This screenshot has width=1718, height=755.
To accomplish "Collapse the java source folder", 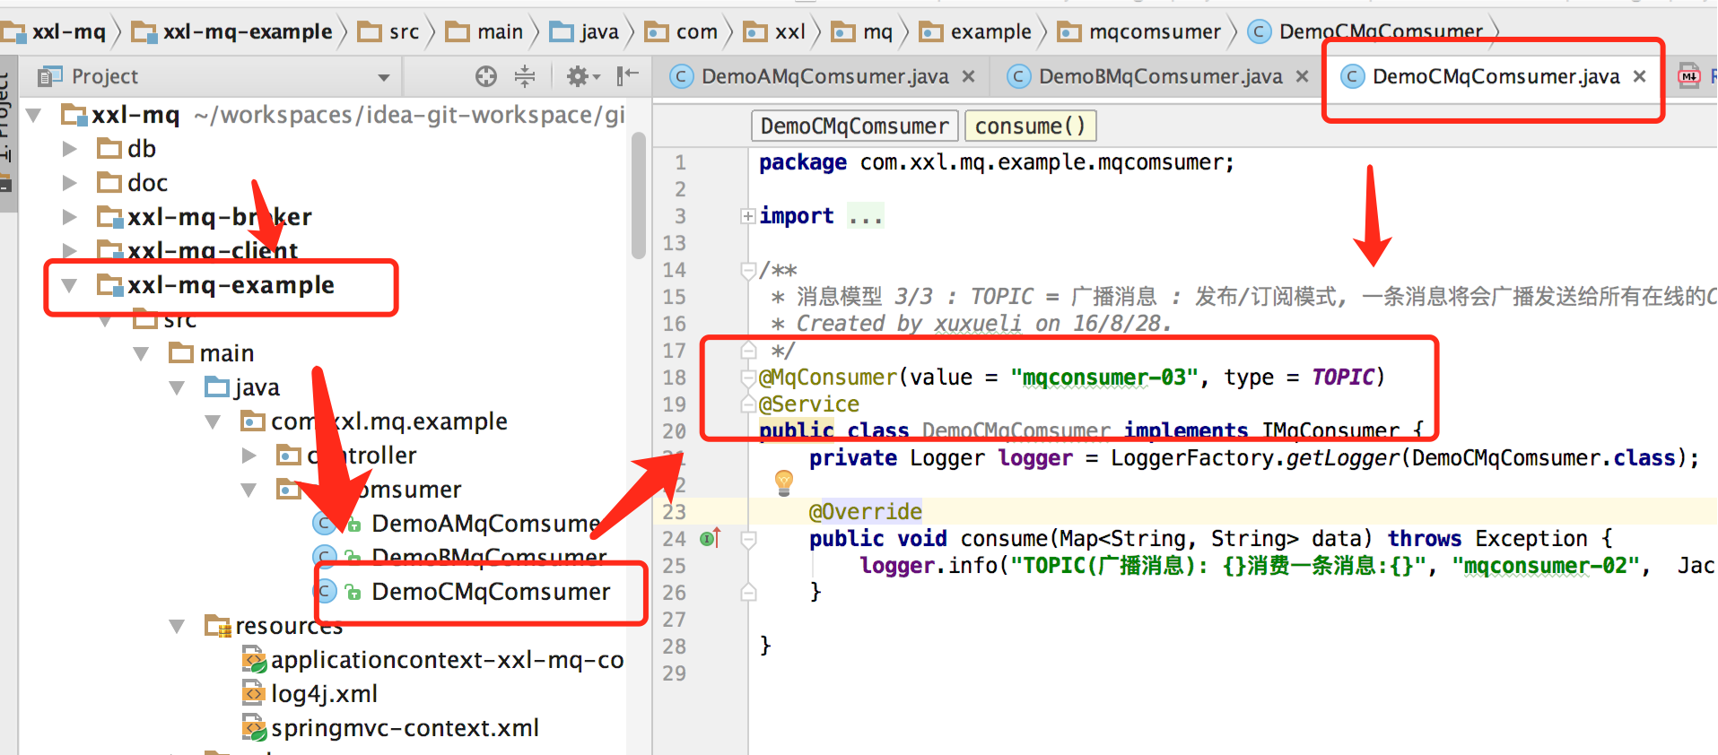I will (x=177, y=387).
